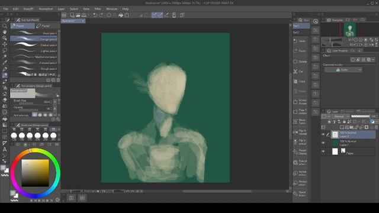Choose the Darker pencil brush

[34, 45]
